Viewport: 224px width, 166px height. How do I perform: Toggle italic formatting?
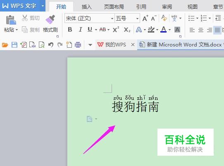point(81,30)
